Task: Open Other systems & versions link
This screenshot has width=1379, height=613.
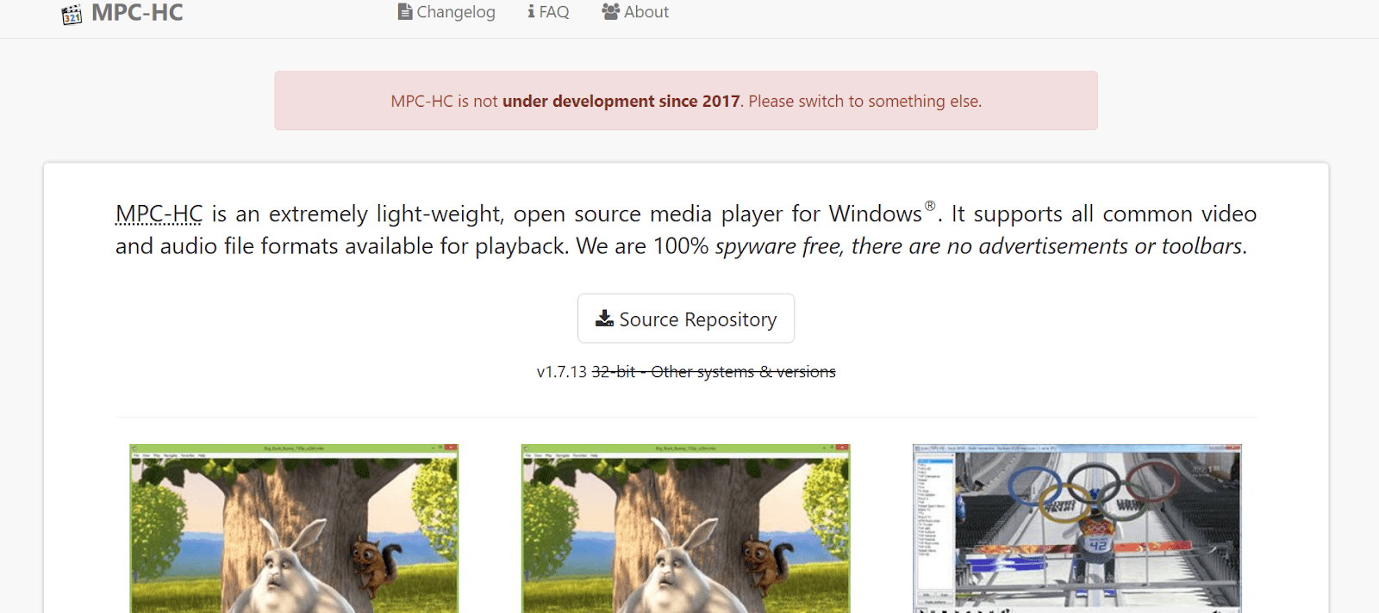Action: click(743, 372)
